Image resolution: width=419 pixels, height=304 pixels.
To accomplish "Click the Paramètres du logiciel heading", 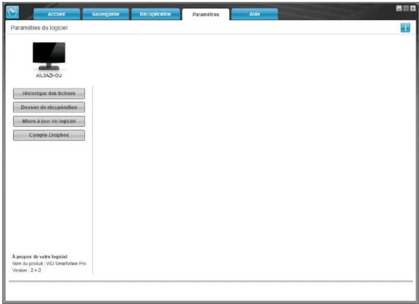I will click(39, 28).
